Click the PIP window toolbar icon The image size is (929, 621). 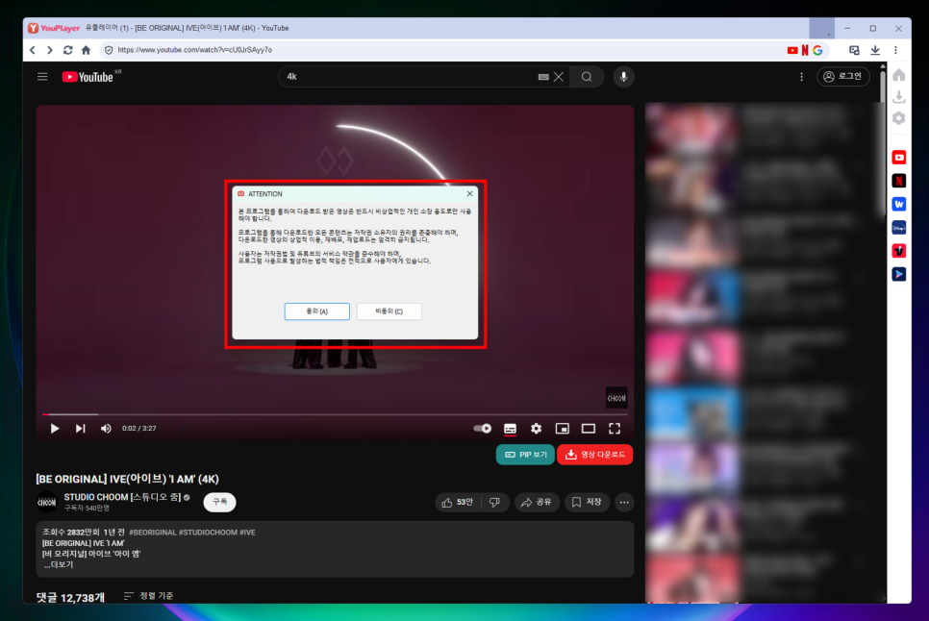coord(854,50)
